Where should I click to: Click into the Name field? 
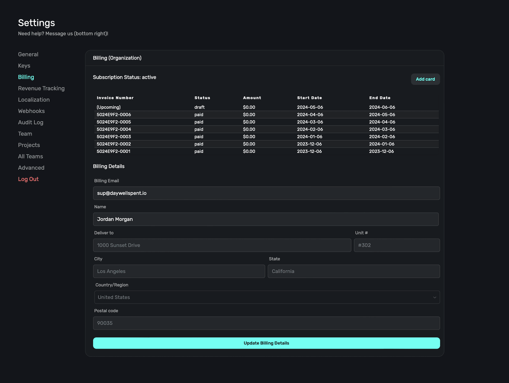[x=266, y=219]
